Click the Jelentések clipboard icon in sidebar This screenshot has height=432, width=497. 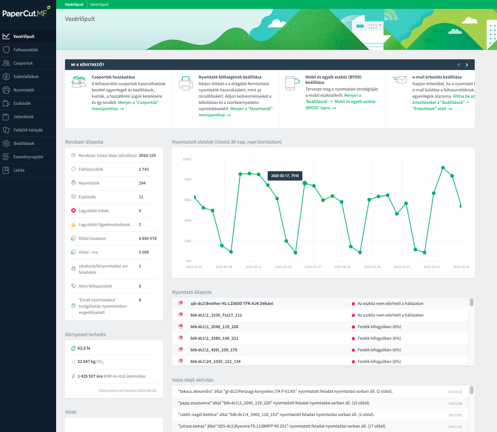click(x=6, y=117)
